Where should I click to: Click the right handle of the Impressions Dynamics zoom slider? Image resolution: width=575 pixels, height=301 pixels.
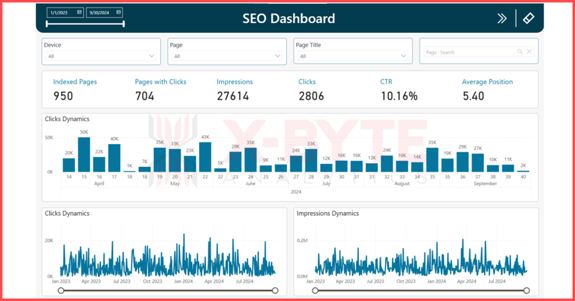(527, 290)
